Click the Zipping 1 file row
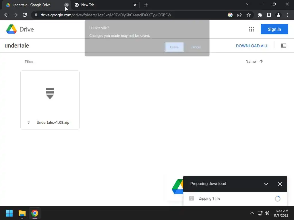 coord(235,199)
